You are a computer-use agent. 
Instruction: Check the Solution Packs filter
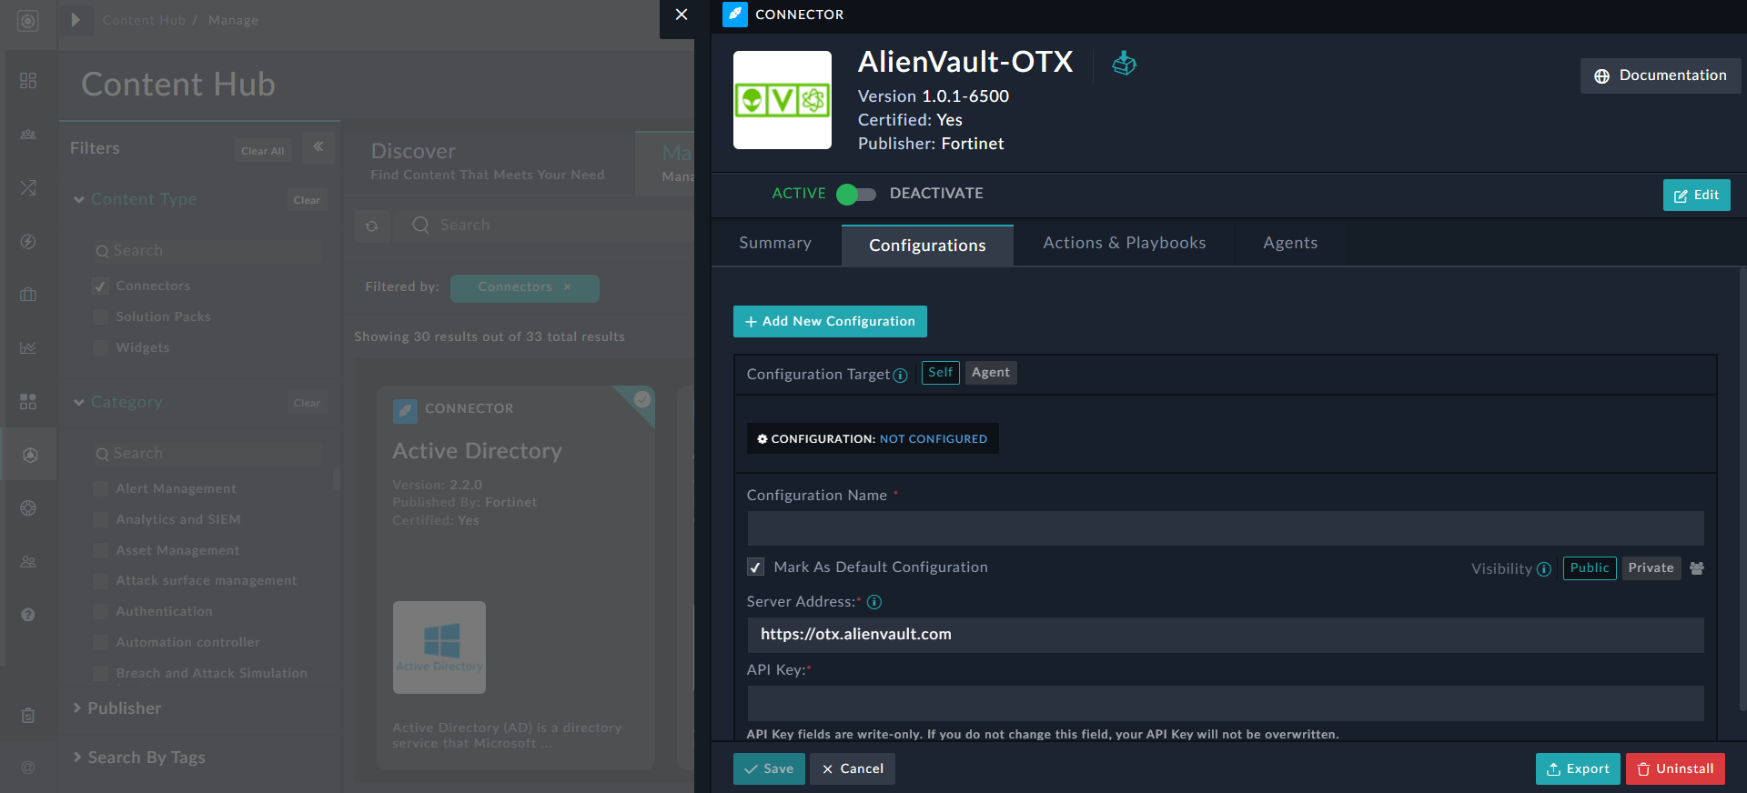tap(101, 316)
